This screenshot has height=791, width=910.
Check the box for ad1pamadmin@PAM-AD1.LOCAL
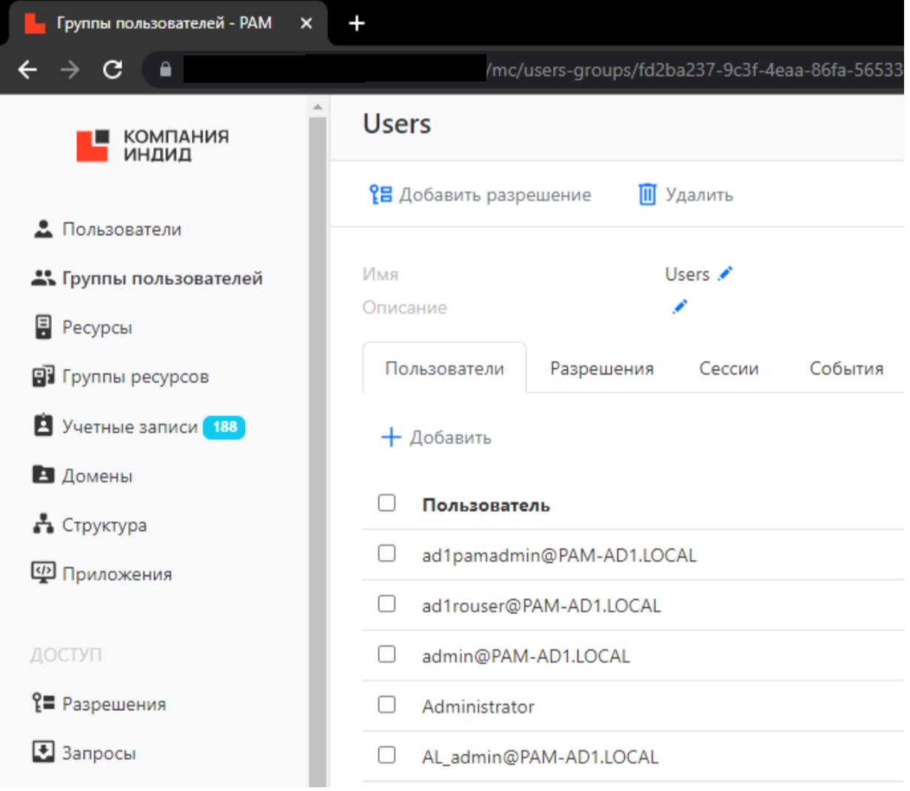click(x=387, y=553)
